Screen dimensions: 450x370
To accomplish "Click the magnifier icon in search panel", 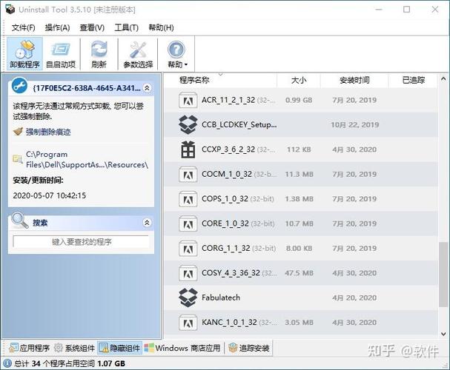I will click(x=19, y=221).
